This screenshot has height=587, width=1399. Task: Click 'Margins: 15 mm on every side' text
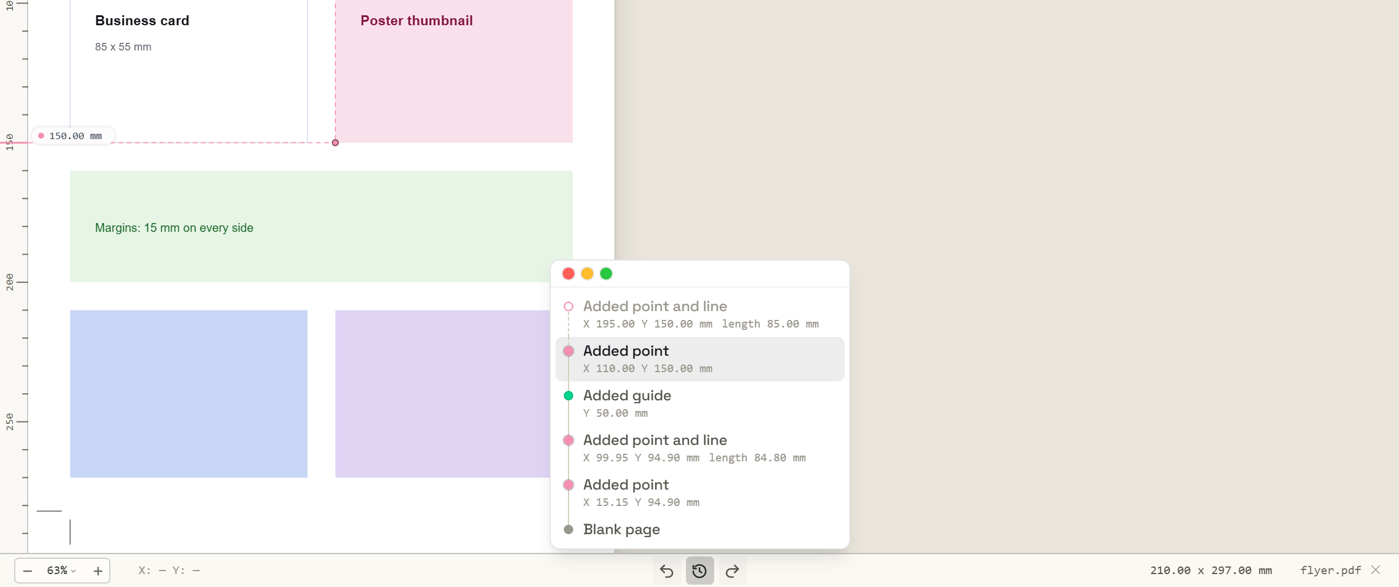pos(174,228)
